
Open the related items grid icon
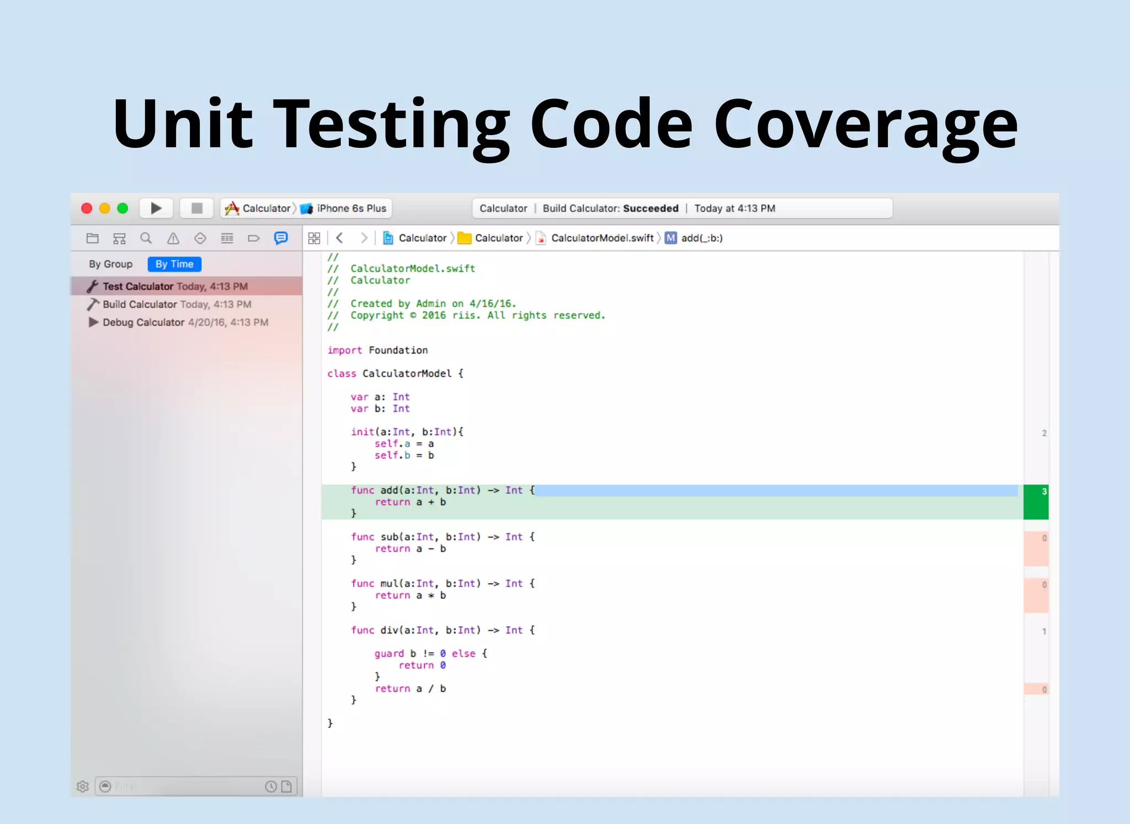tap(314, 238)
